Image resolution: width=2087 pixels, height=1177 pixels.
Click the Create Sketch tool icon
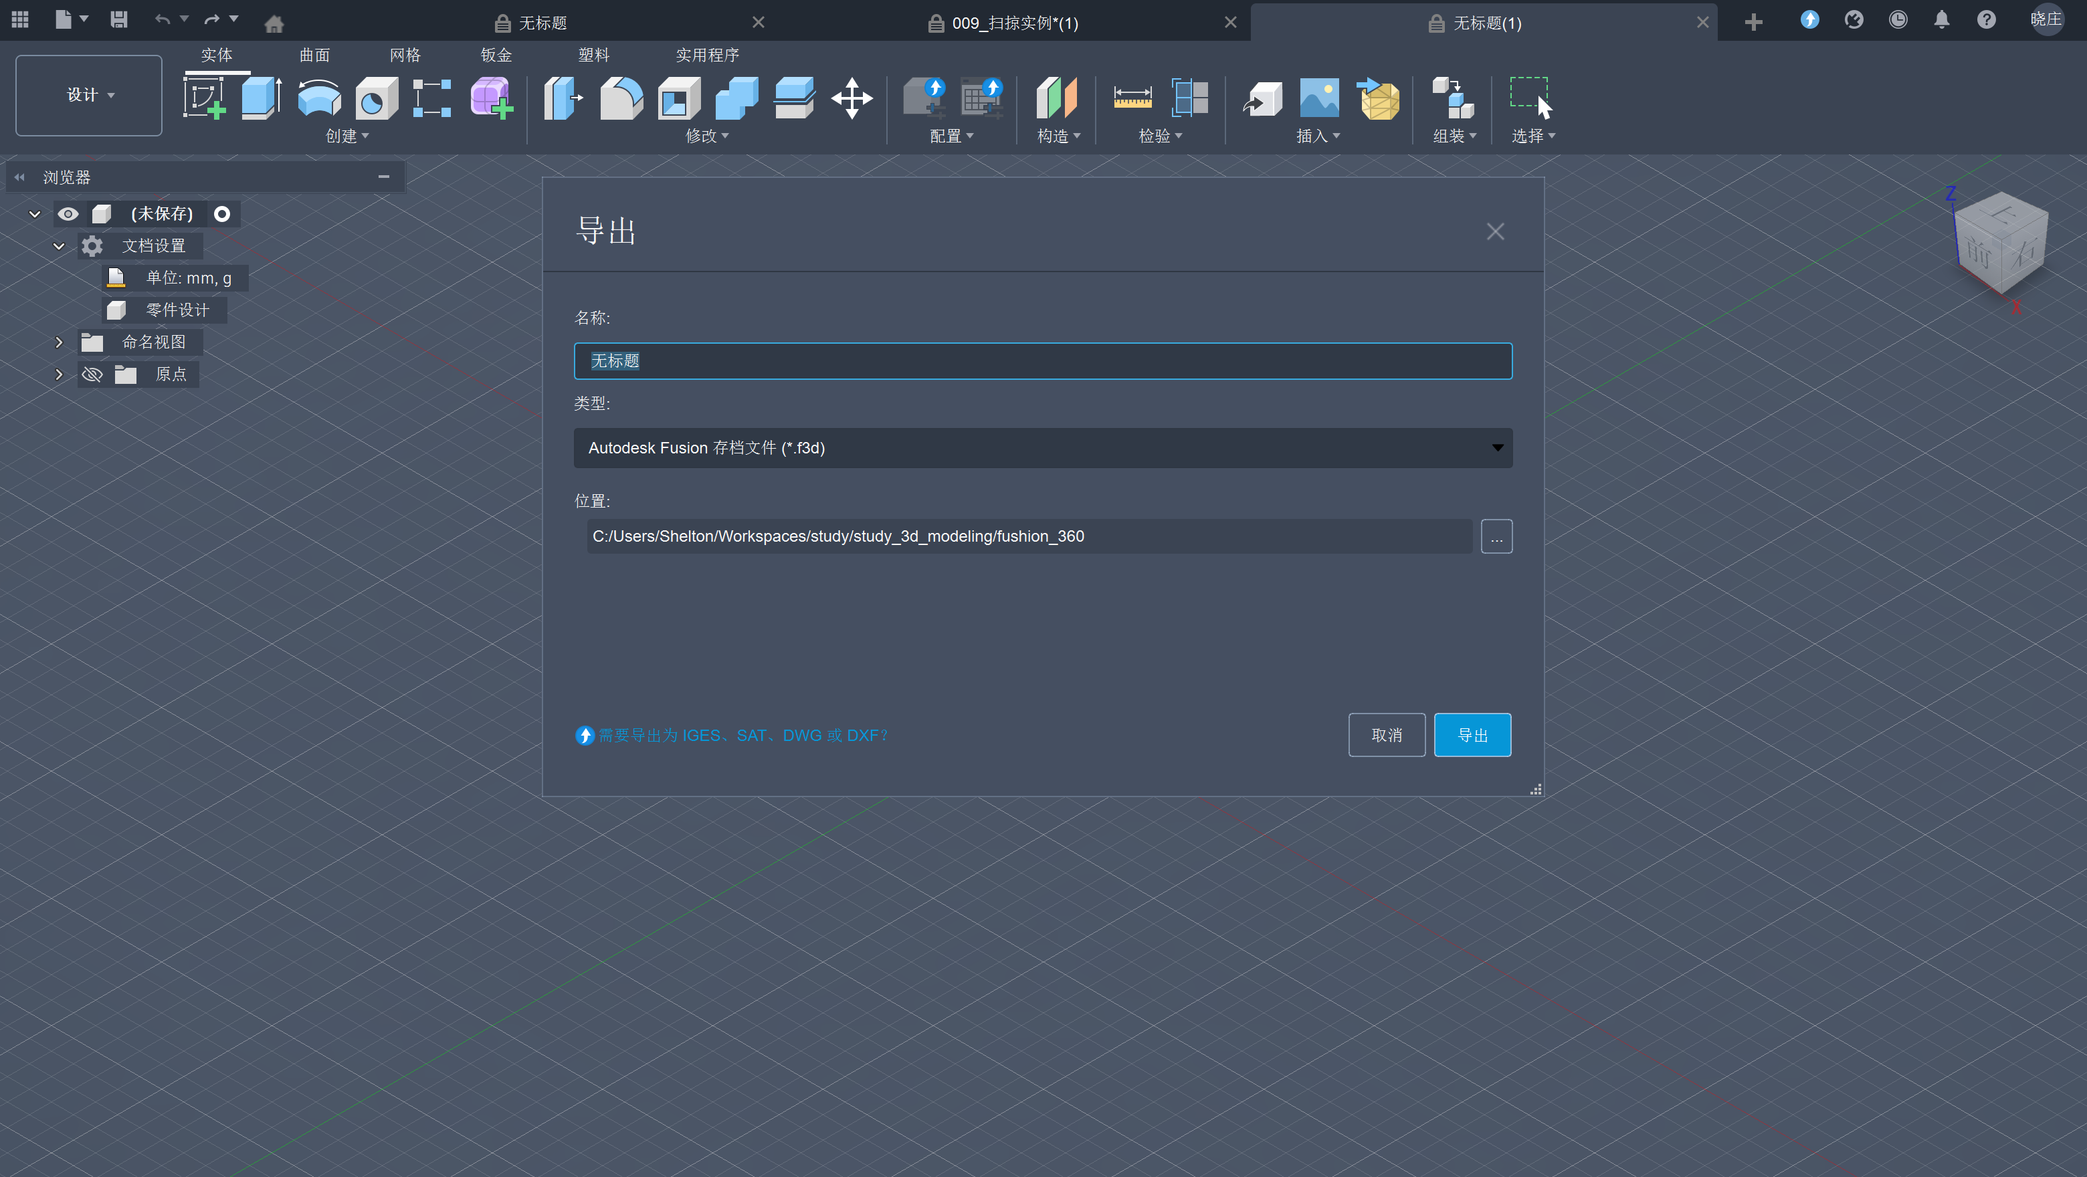click(x=204, y=99)
